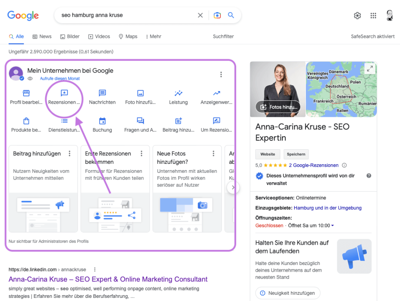This screenshot has height=301, width=400.
Task: Open Produkte bearbeiten shopping bag icon
Action: 26,121
